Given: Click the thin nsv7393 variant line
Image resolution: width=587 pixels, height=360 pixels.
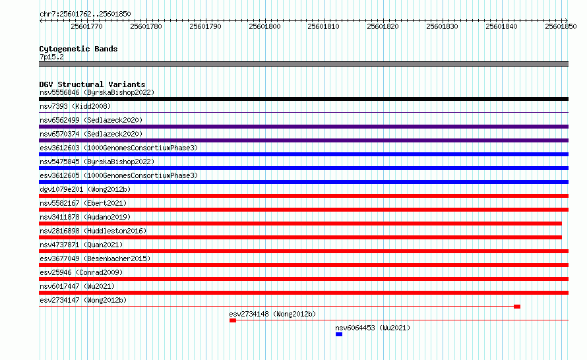Looking at the screenshot, I should [303, 112].
